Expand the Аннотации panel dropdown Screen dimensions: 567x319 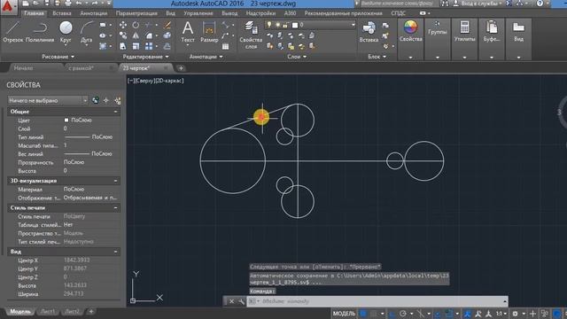coord(206,57)
